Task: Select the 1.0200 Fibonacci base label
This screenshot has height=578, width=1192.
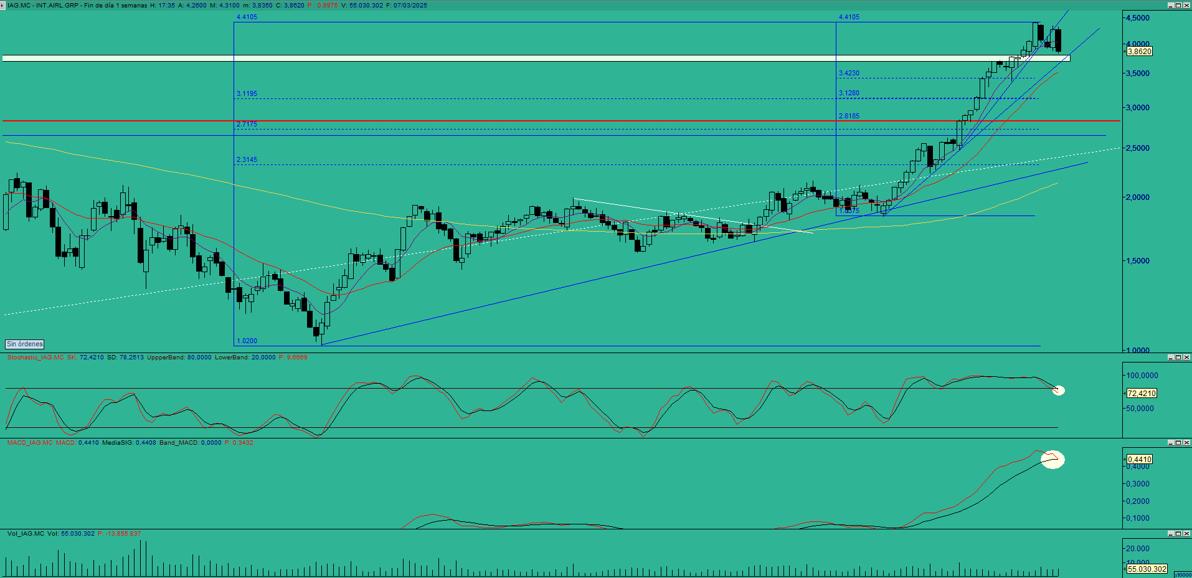Action: (x=247, y=341)
